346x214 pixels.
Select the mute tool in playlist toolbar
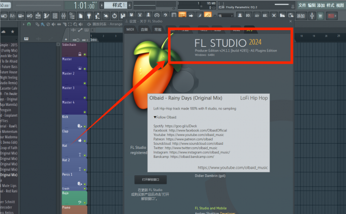click(x=53, y=24)
